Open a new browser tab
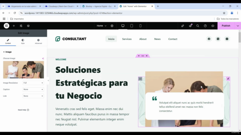This screenshot has width=241, height=135. (x=158, y=6)
